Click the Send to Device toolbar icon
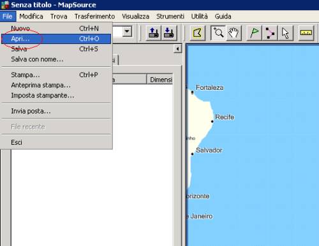Viewport: 319px width, 246px height. [154, 33]
